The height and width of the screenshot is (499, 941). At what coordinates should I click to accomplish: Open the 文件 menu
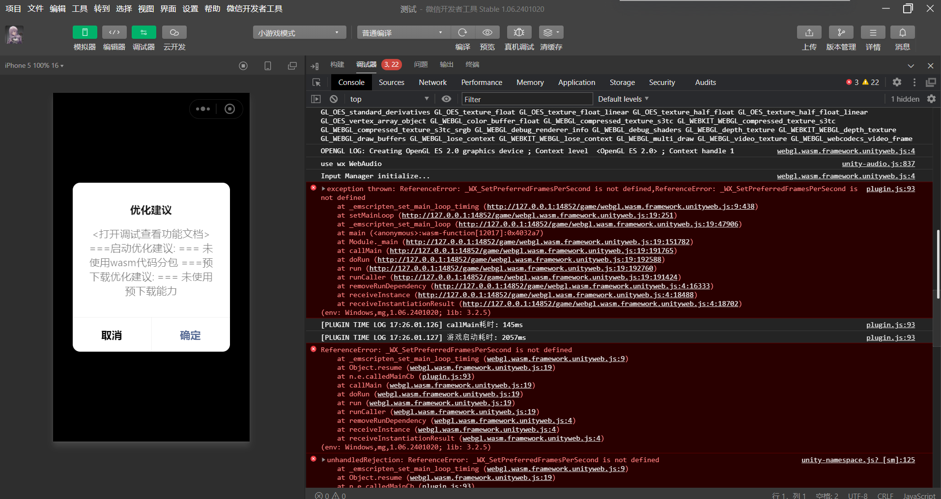[x=35, y=9]
